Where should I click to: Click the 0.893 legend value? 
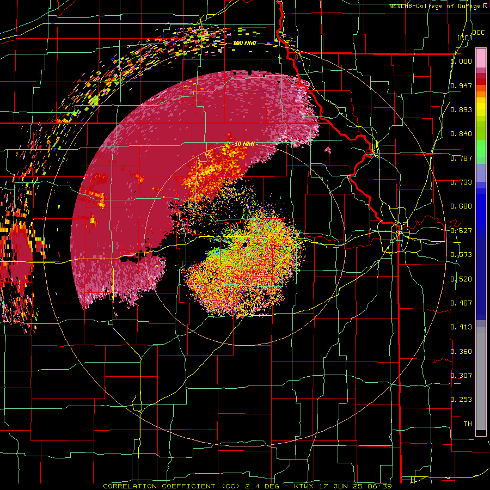tap(461, 109)
